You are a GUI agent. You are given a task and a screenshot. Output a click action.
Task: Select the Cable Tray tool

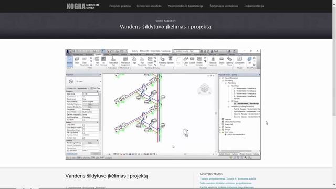pyautogui.click(x=185, y=61)
